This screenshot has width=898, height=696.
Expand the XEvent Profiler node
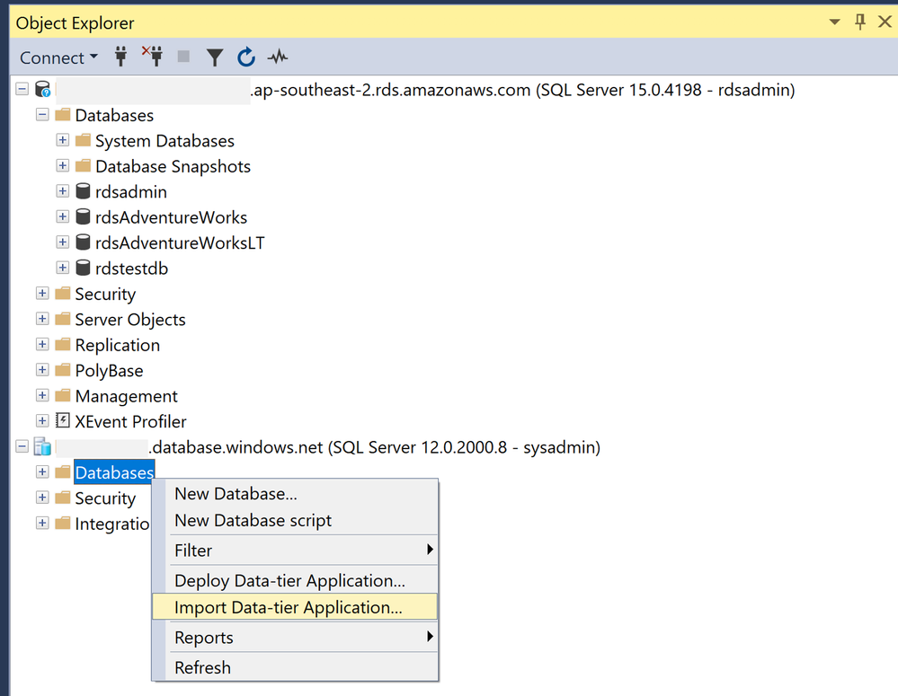tap(42, 420)
